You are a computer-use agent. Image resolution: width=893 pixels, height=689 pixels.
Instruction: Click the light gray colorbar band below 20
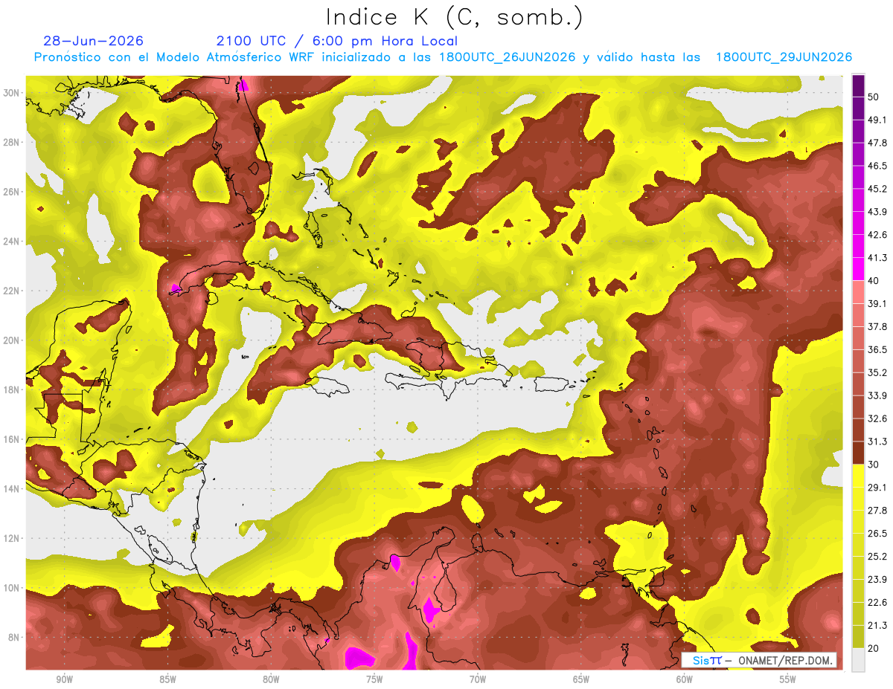(x=858, y=660)
